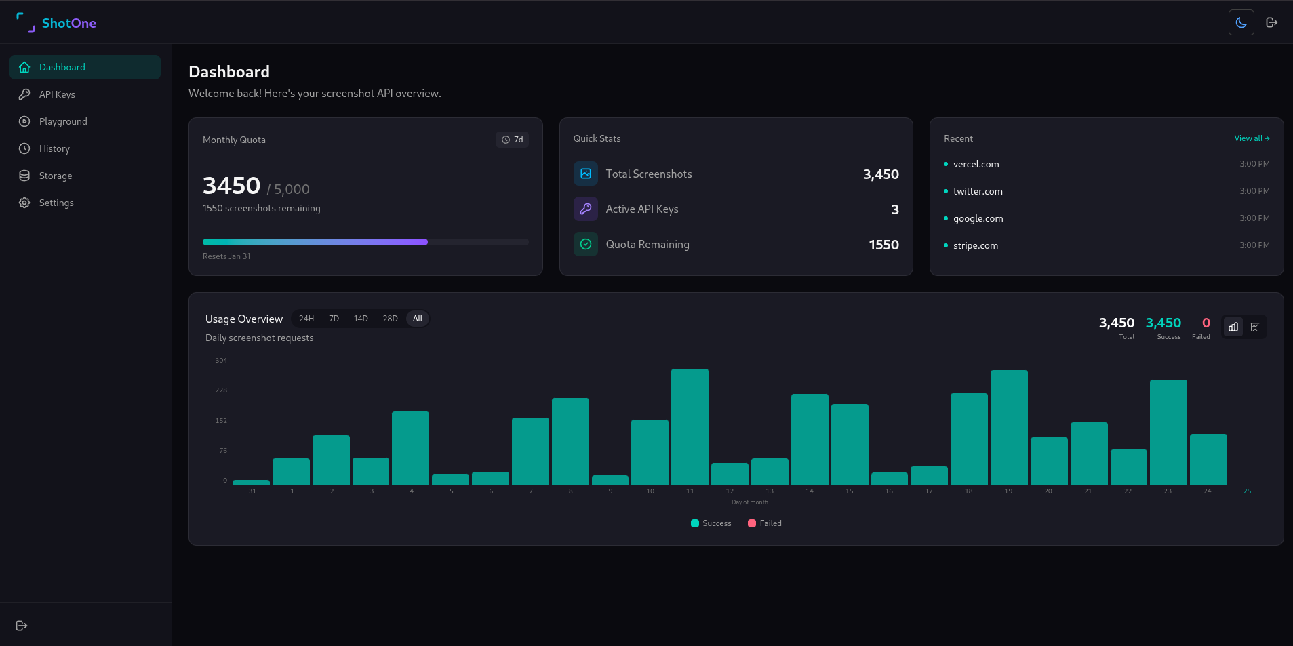The image size is (1293, 646).
Task: Select the Playground icon in the sidebar
Action: (x=24, y=121)
